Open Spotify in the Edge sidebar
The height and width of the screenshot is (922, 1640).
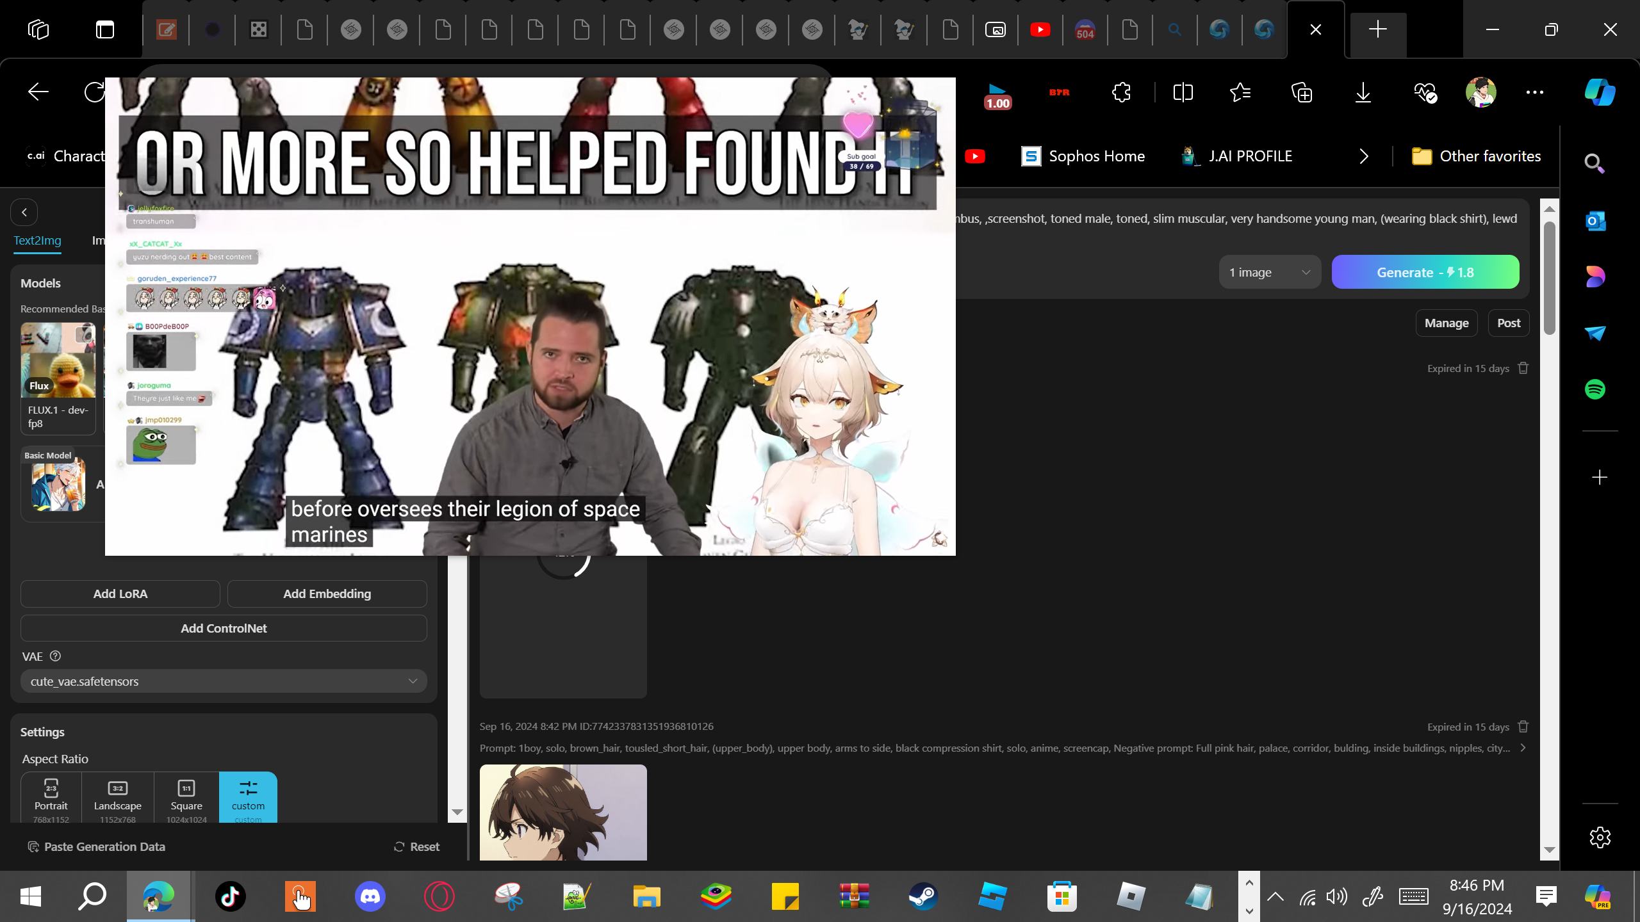pyautogui.click(x=1595, y=389)
